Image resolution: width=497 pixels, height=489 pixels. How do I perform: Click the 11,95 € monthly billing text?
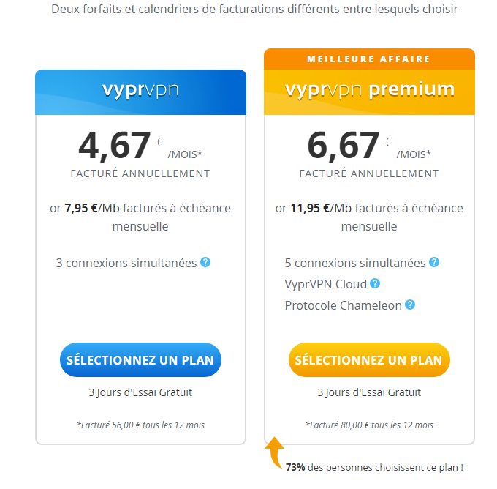tap(369, 217)
